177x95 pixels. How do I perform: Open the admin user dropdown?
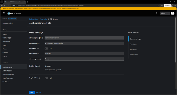(x=165, y=13)
